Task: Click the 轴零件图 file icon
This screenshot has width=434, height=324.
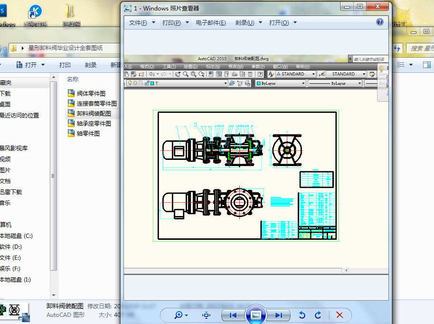Action: (x=71, y=133)
